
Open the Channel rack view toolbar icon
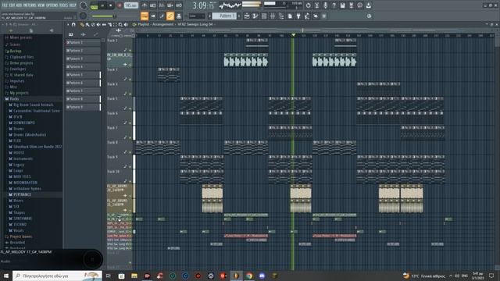264,16
